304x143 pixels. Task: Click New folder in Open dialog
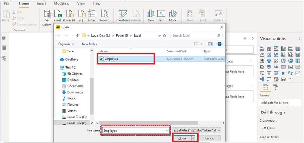(x=90, y=44)
